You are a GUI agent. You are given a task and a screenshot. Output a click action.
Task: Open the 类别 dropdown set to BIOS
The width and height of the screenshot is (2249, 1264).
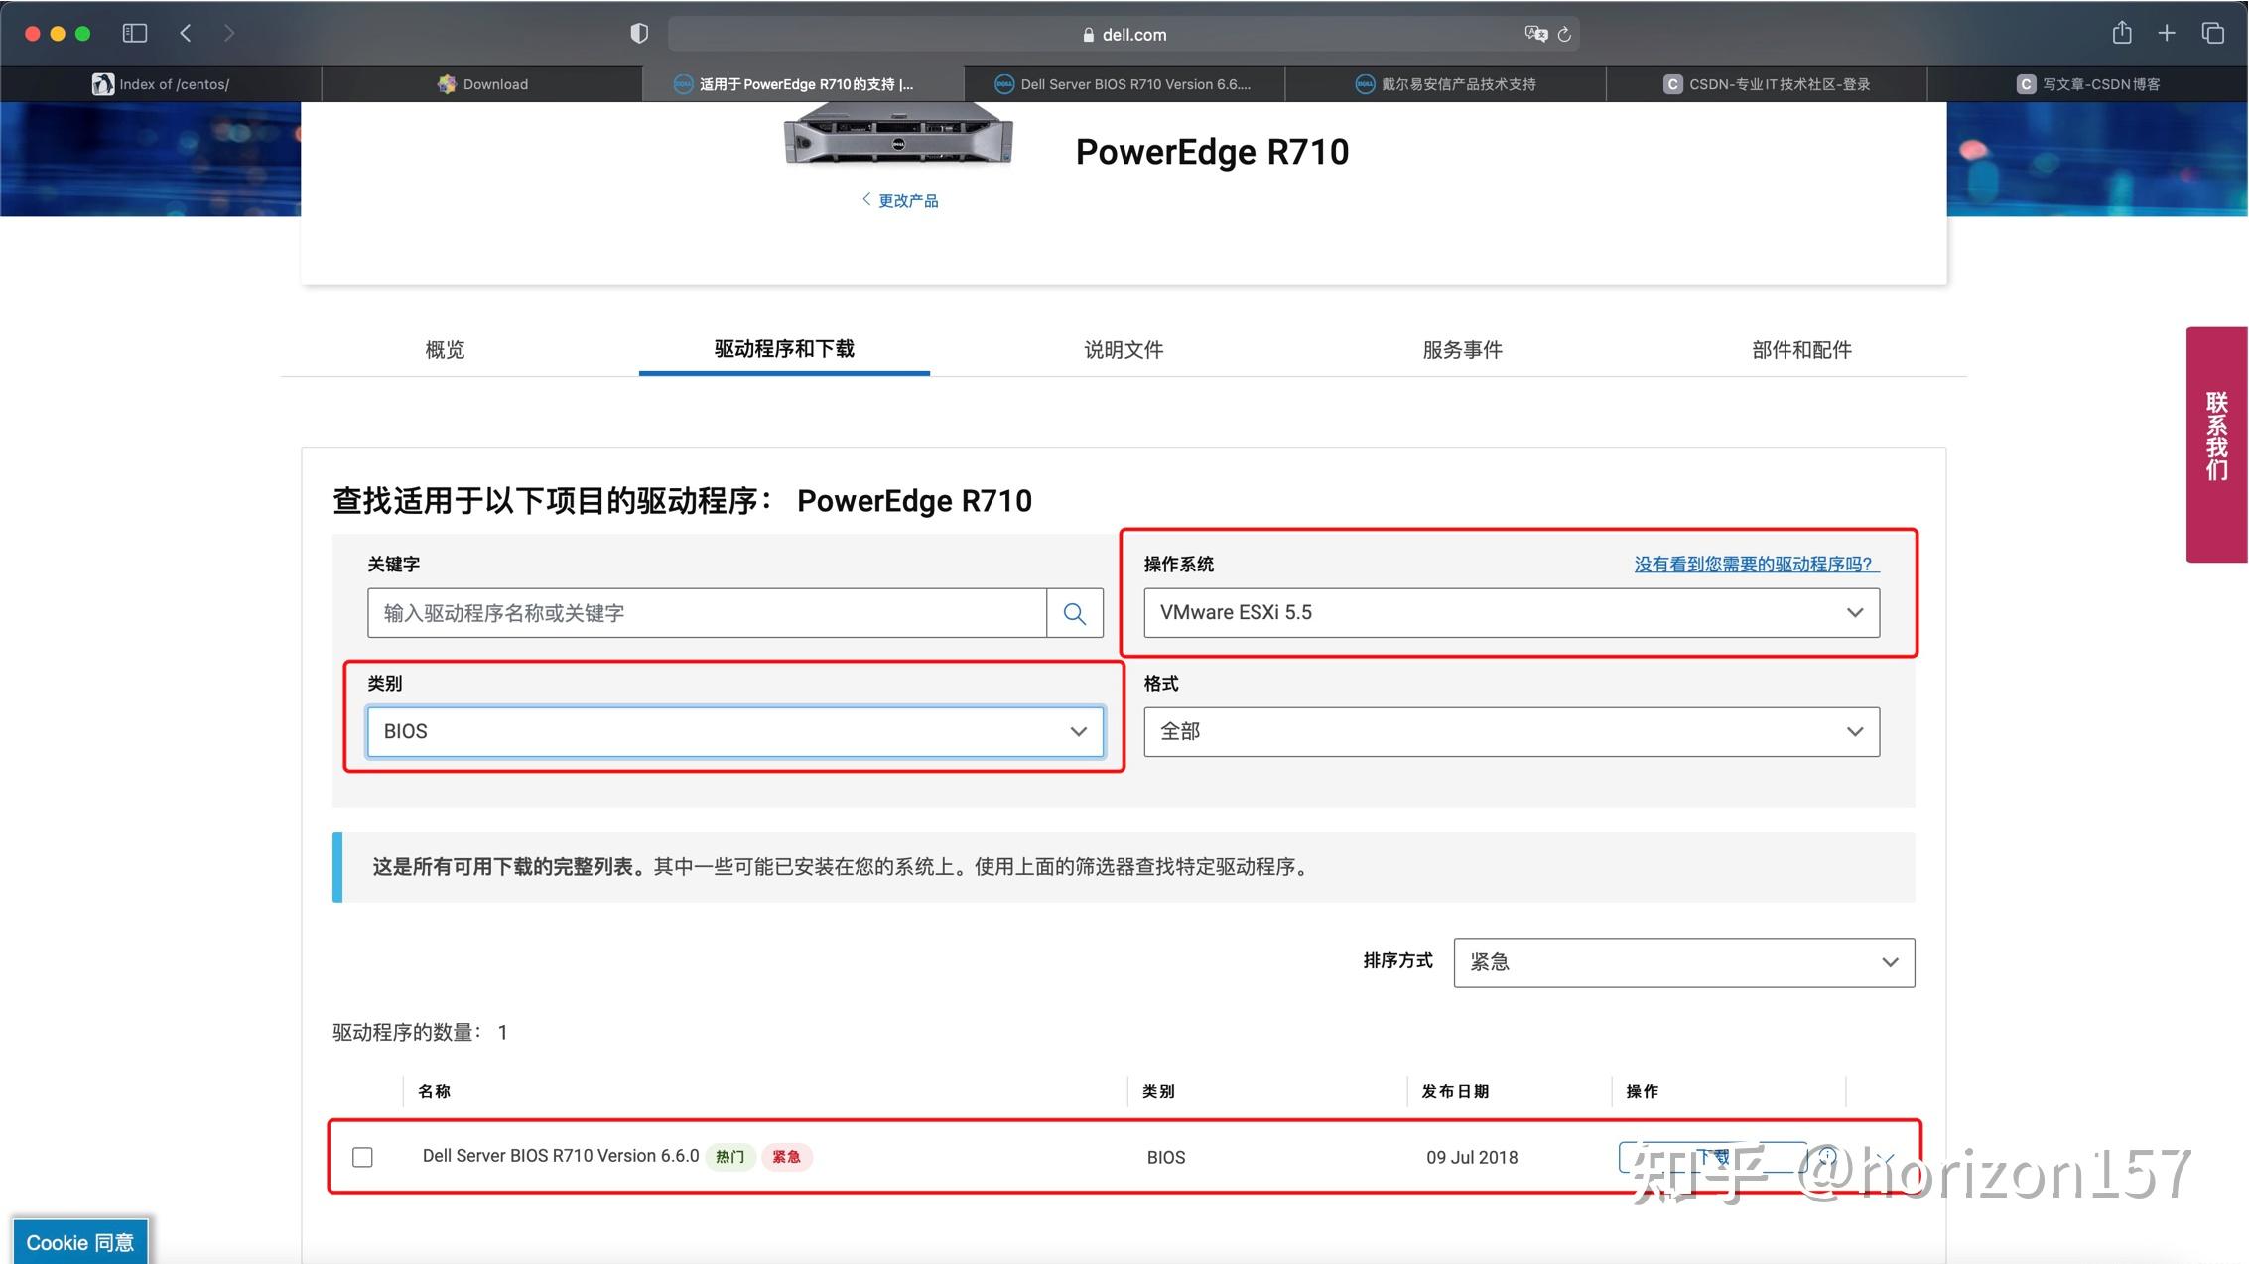click(735, 732)
